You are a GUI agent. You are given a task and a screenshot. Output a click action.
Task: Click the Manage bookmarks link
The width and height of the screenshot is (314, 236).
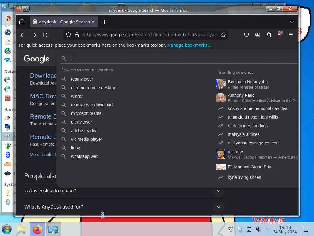tap(189, 45)
